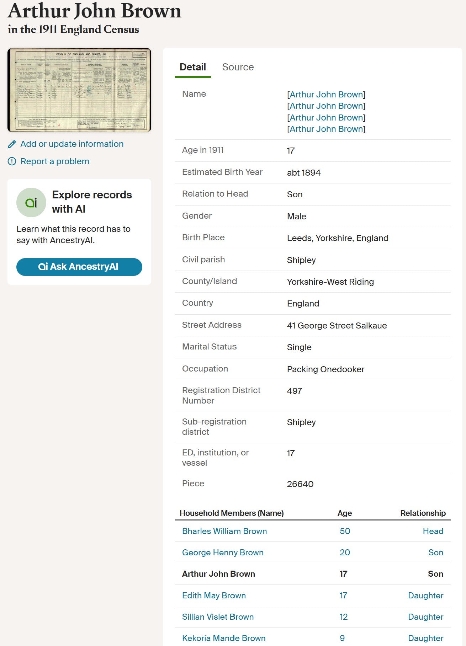Click the report problem alert icon
This screenshot has width=466, height=646.
click(12, 161)
